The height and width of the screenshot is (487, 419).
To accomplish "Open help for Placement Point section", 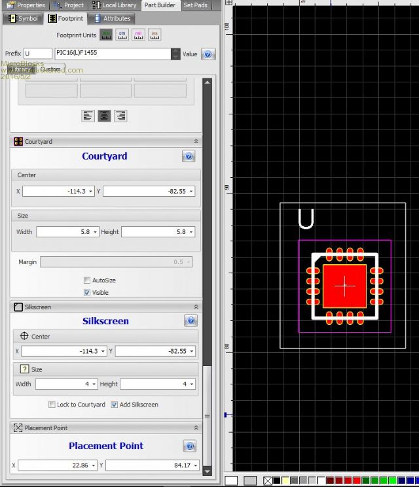I will click(190, 446).
